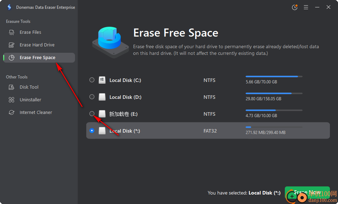Click the Erase Hard Drive icon
The height and width of the screenshot is (204, 338).
point(11,45)
